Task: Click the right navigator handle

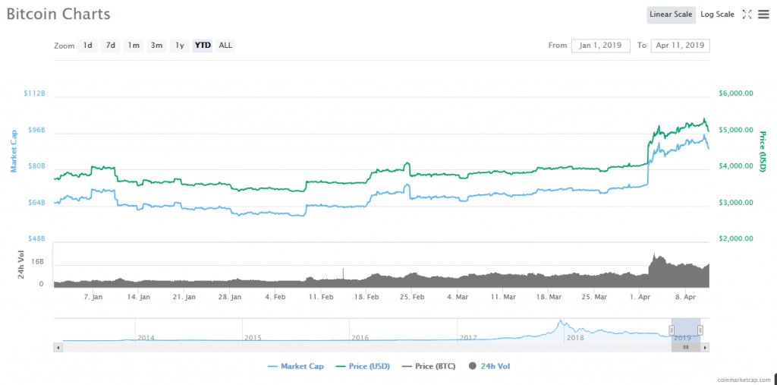Action: [x=700, y=330]
